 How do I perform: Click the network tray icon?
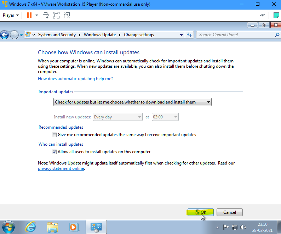[235, 227]
